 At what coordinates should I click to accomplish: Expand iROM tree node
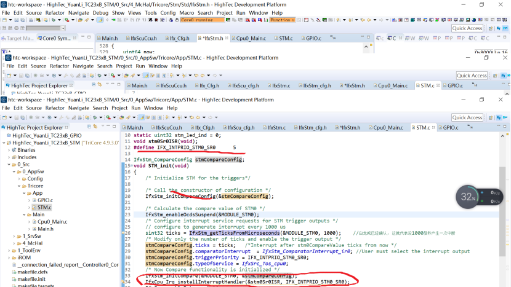[x=9, y=258]
